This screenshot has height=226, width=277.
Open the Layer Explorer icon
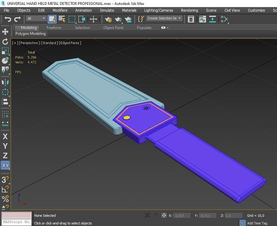tap(191, 19)
